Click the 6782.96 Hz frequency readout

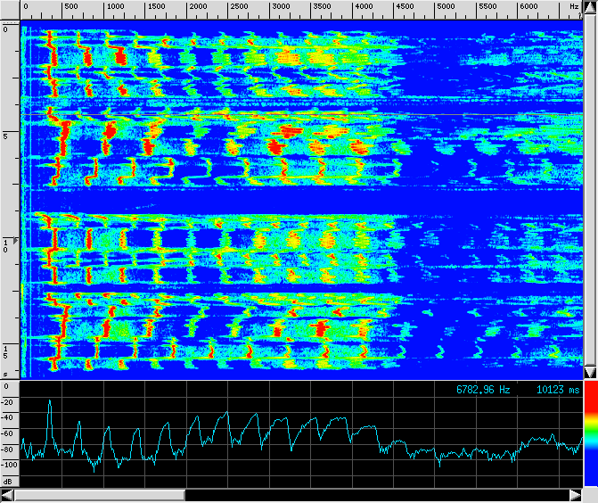point(483,390)
